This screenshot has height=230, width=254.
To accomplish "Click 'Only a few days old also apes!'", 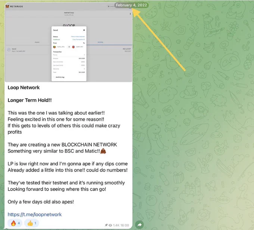I will point(41,202).
